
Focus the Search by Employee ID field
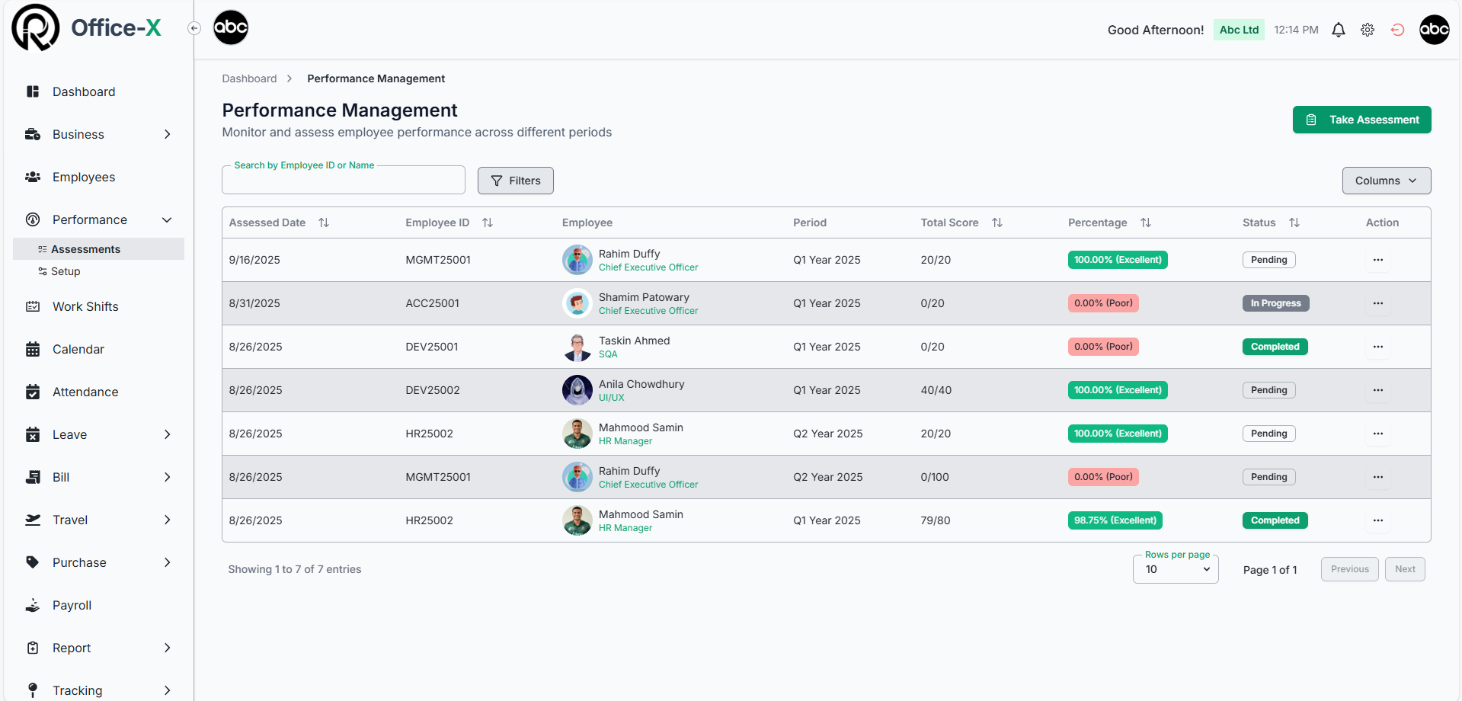click(x=343, y=181)
